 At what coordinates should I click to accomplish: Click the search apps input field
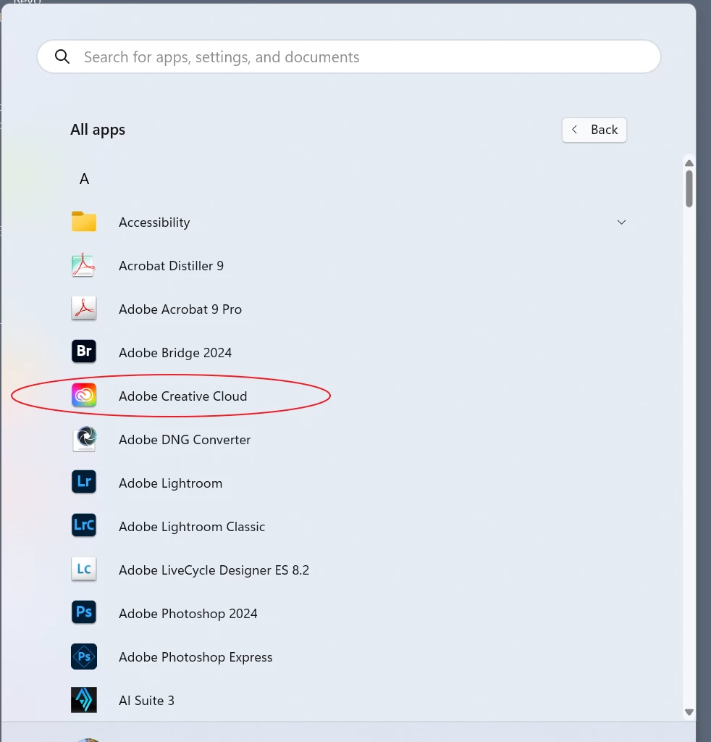(x=349, y=57)
